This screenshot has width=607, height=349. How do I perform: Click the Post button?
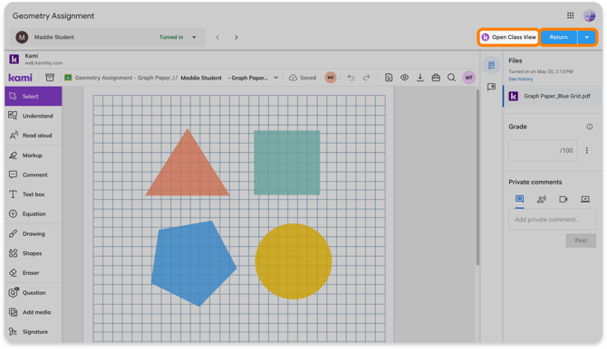click(581, 241)
